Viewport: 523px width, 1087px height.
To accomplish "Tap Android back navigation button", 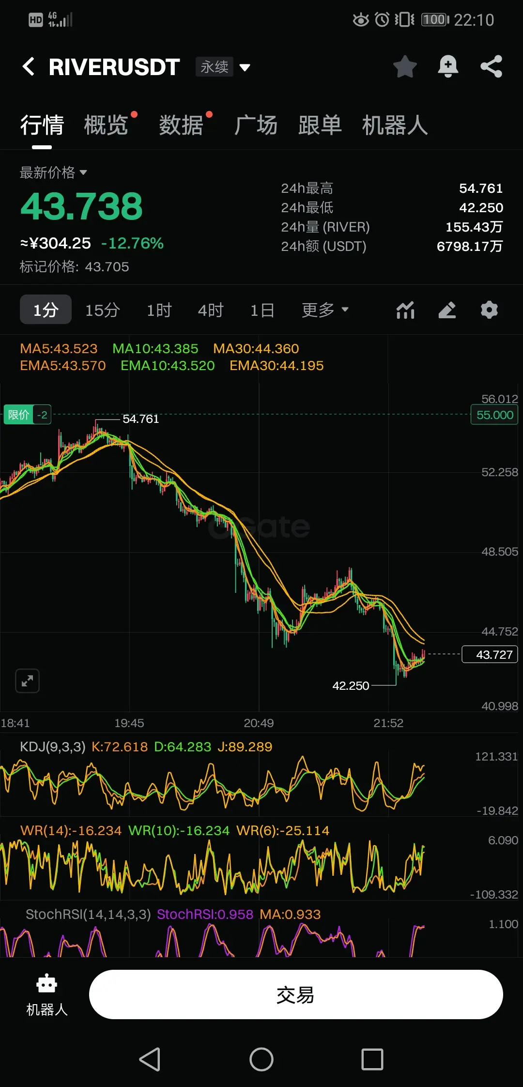I will click(150, 1059).
